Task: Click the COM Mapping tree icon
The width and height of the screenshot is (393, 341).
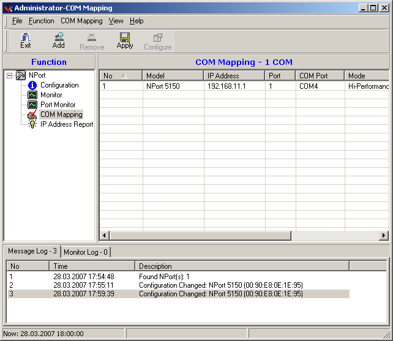Action: [32, 114]
